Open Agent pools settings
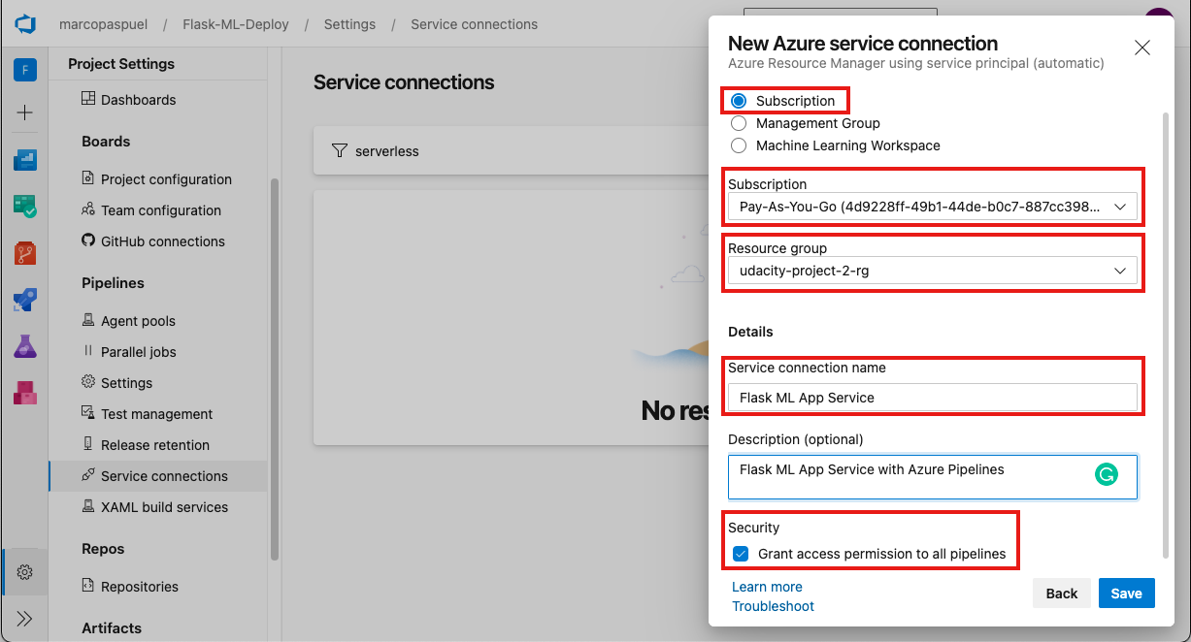 click(x=138, y=321)
